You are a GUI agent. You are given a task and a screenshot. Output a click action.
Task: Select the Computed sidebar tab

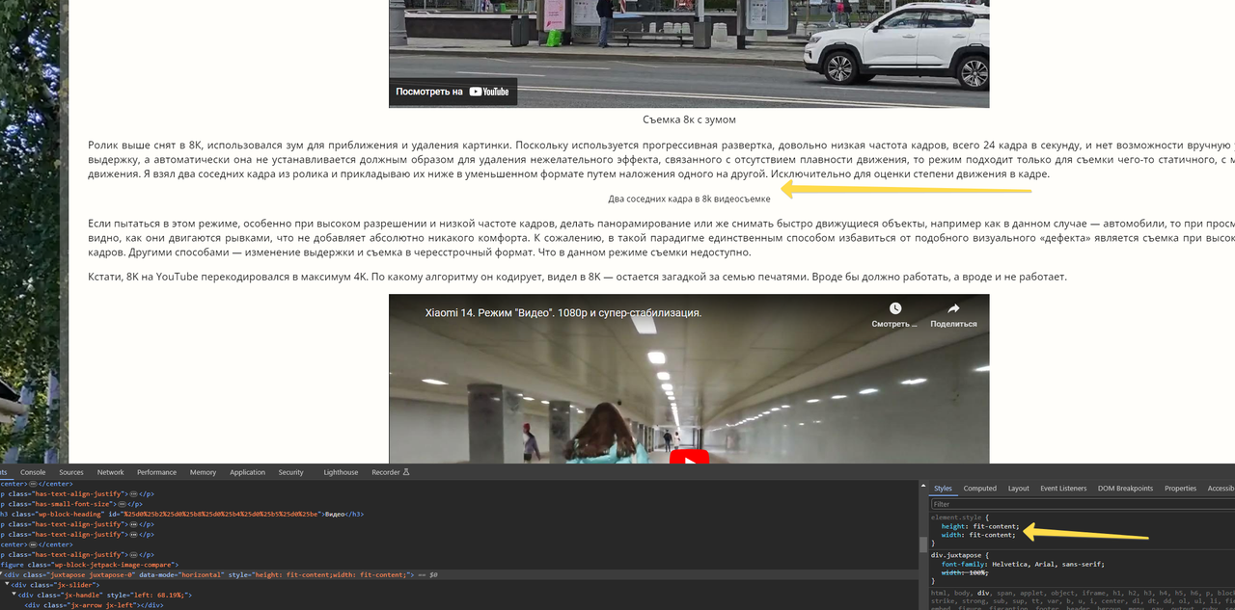click(980, 489)
